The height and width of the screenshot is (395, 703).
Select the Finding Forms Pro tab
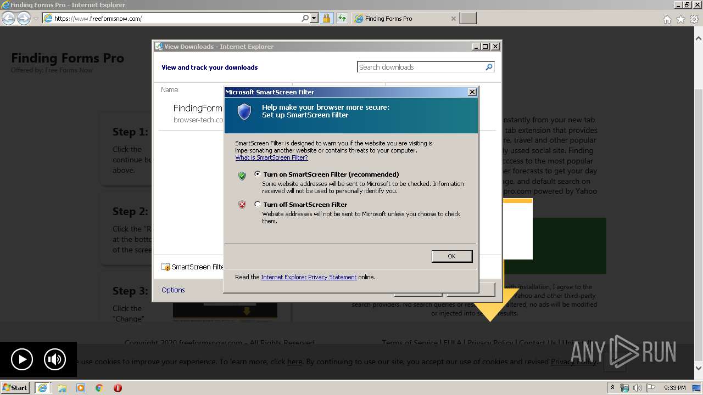405,18
